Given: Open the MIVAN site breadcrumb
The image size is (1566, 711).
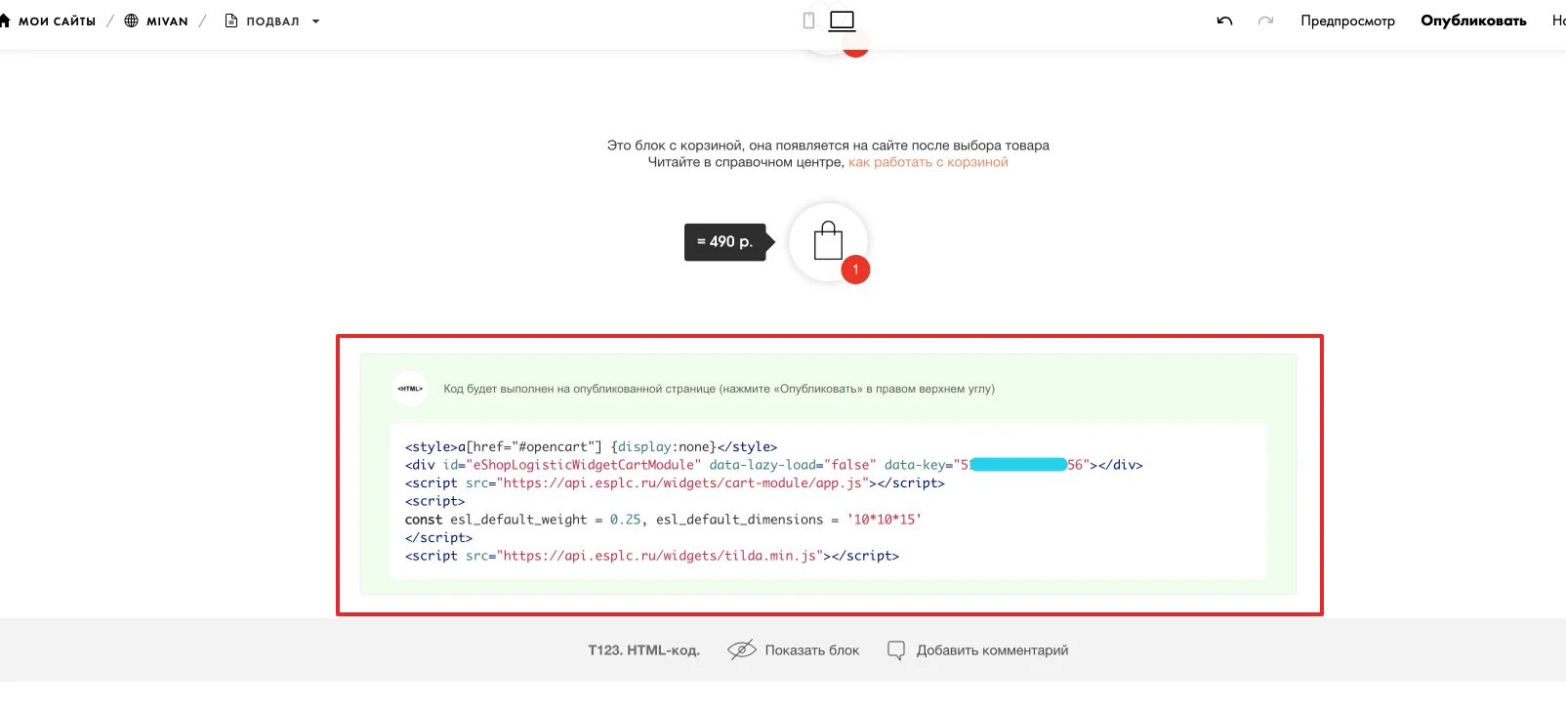Looking at the screenshot, I should coord(167,21).
